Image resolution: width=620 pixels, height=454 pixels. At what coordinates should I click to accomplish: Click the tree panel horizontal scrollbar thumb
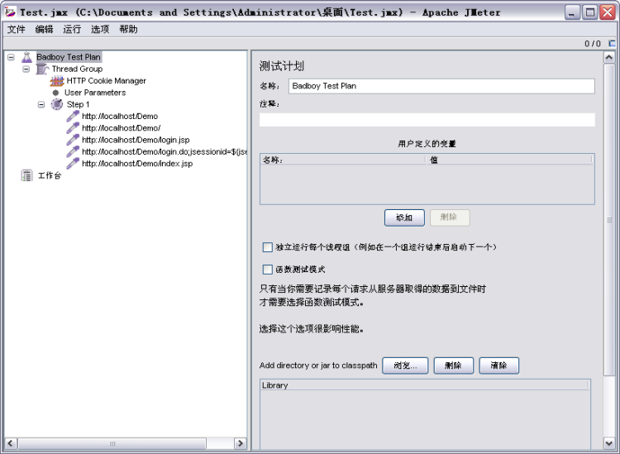[112, 443]
